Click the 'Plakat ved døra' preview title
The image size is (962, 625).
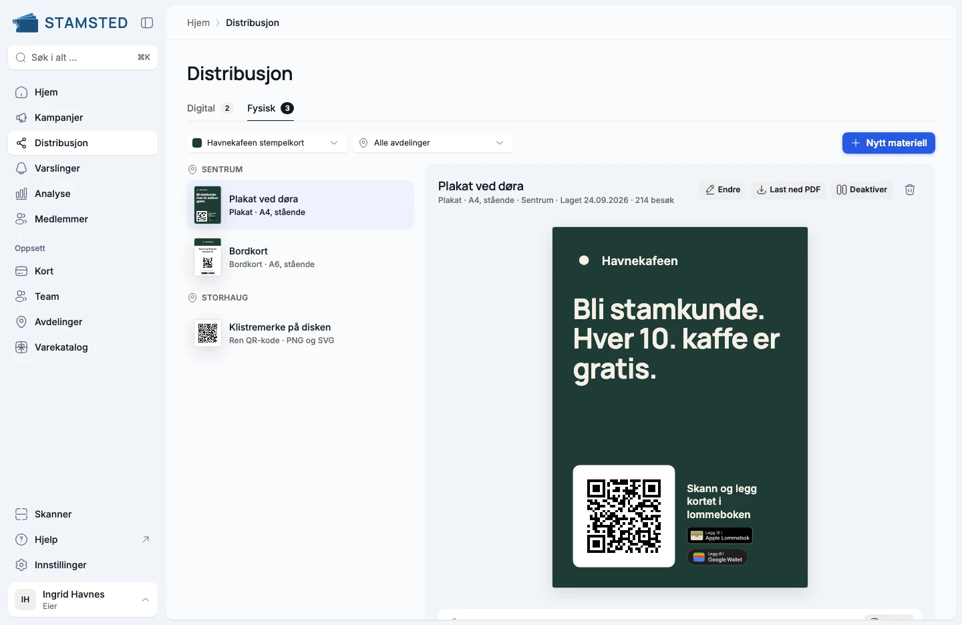[x=481, y=186]
